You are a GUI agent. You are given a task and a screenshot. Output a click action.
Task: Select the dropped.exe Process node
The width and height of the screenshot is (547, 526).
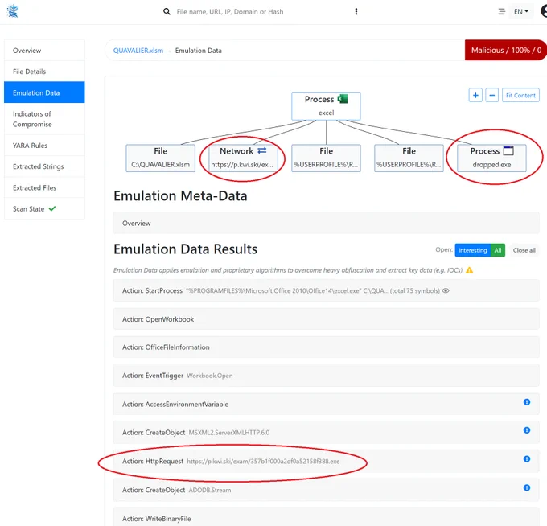pyautogui.click(x=491, y=158)
